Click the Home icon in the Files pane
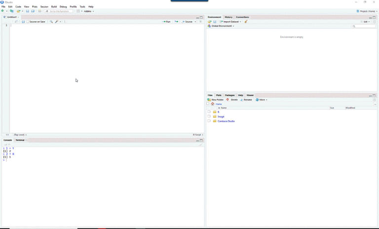This screenshot has width=379, height=229. [213, 104]
